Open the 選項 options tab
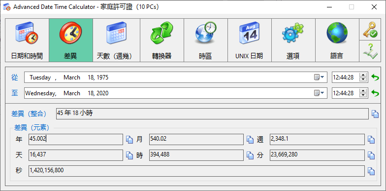Viewport: 386px width, 191px height. 293,40
